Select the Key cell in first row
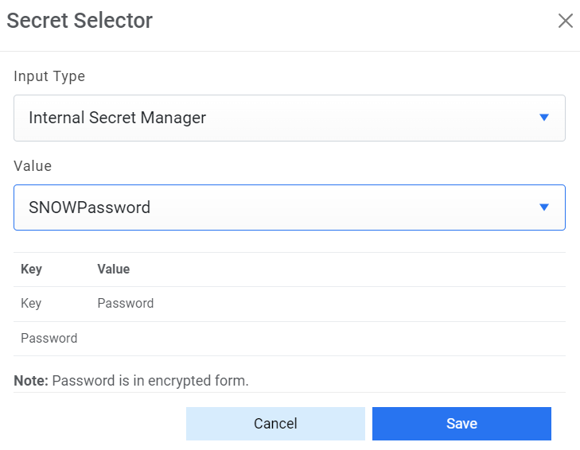This screenshot has height=450, width=580. 31,304
